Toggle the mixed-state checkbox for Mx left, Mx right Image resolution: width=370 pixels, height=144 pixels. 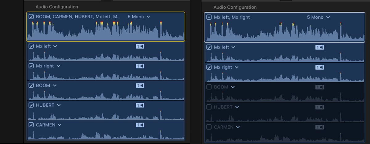pos(209,17)
